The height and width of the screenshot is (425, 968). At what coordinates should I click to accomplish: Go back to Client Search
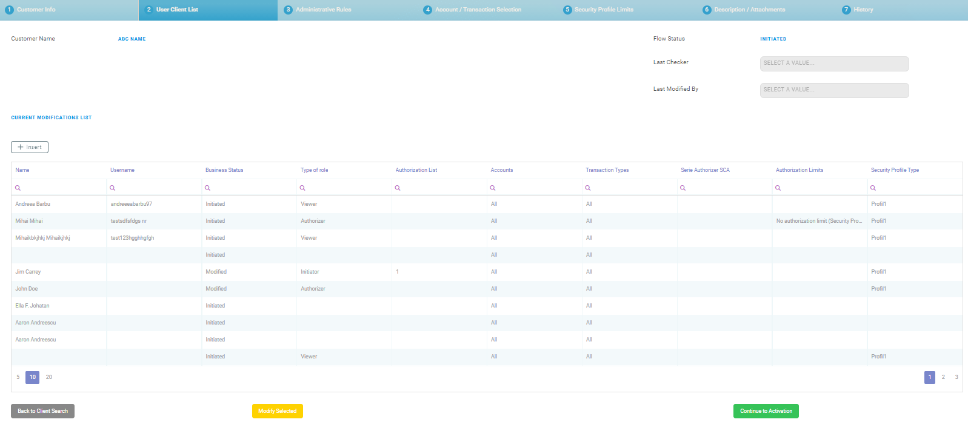coord(42,411)
